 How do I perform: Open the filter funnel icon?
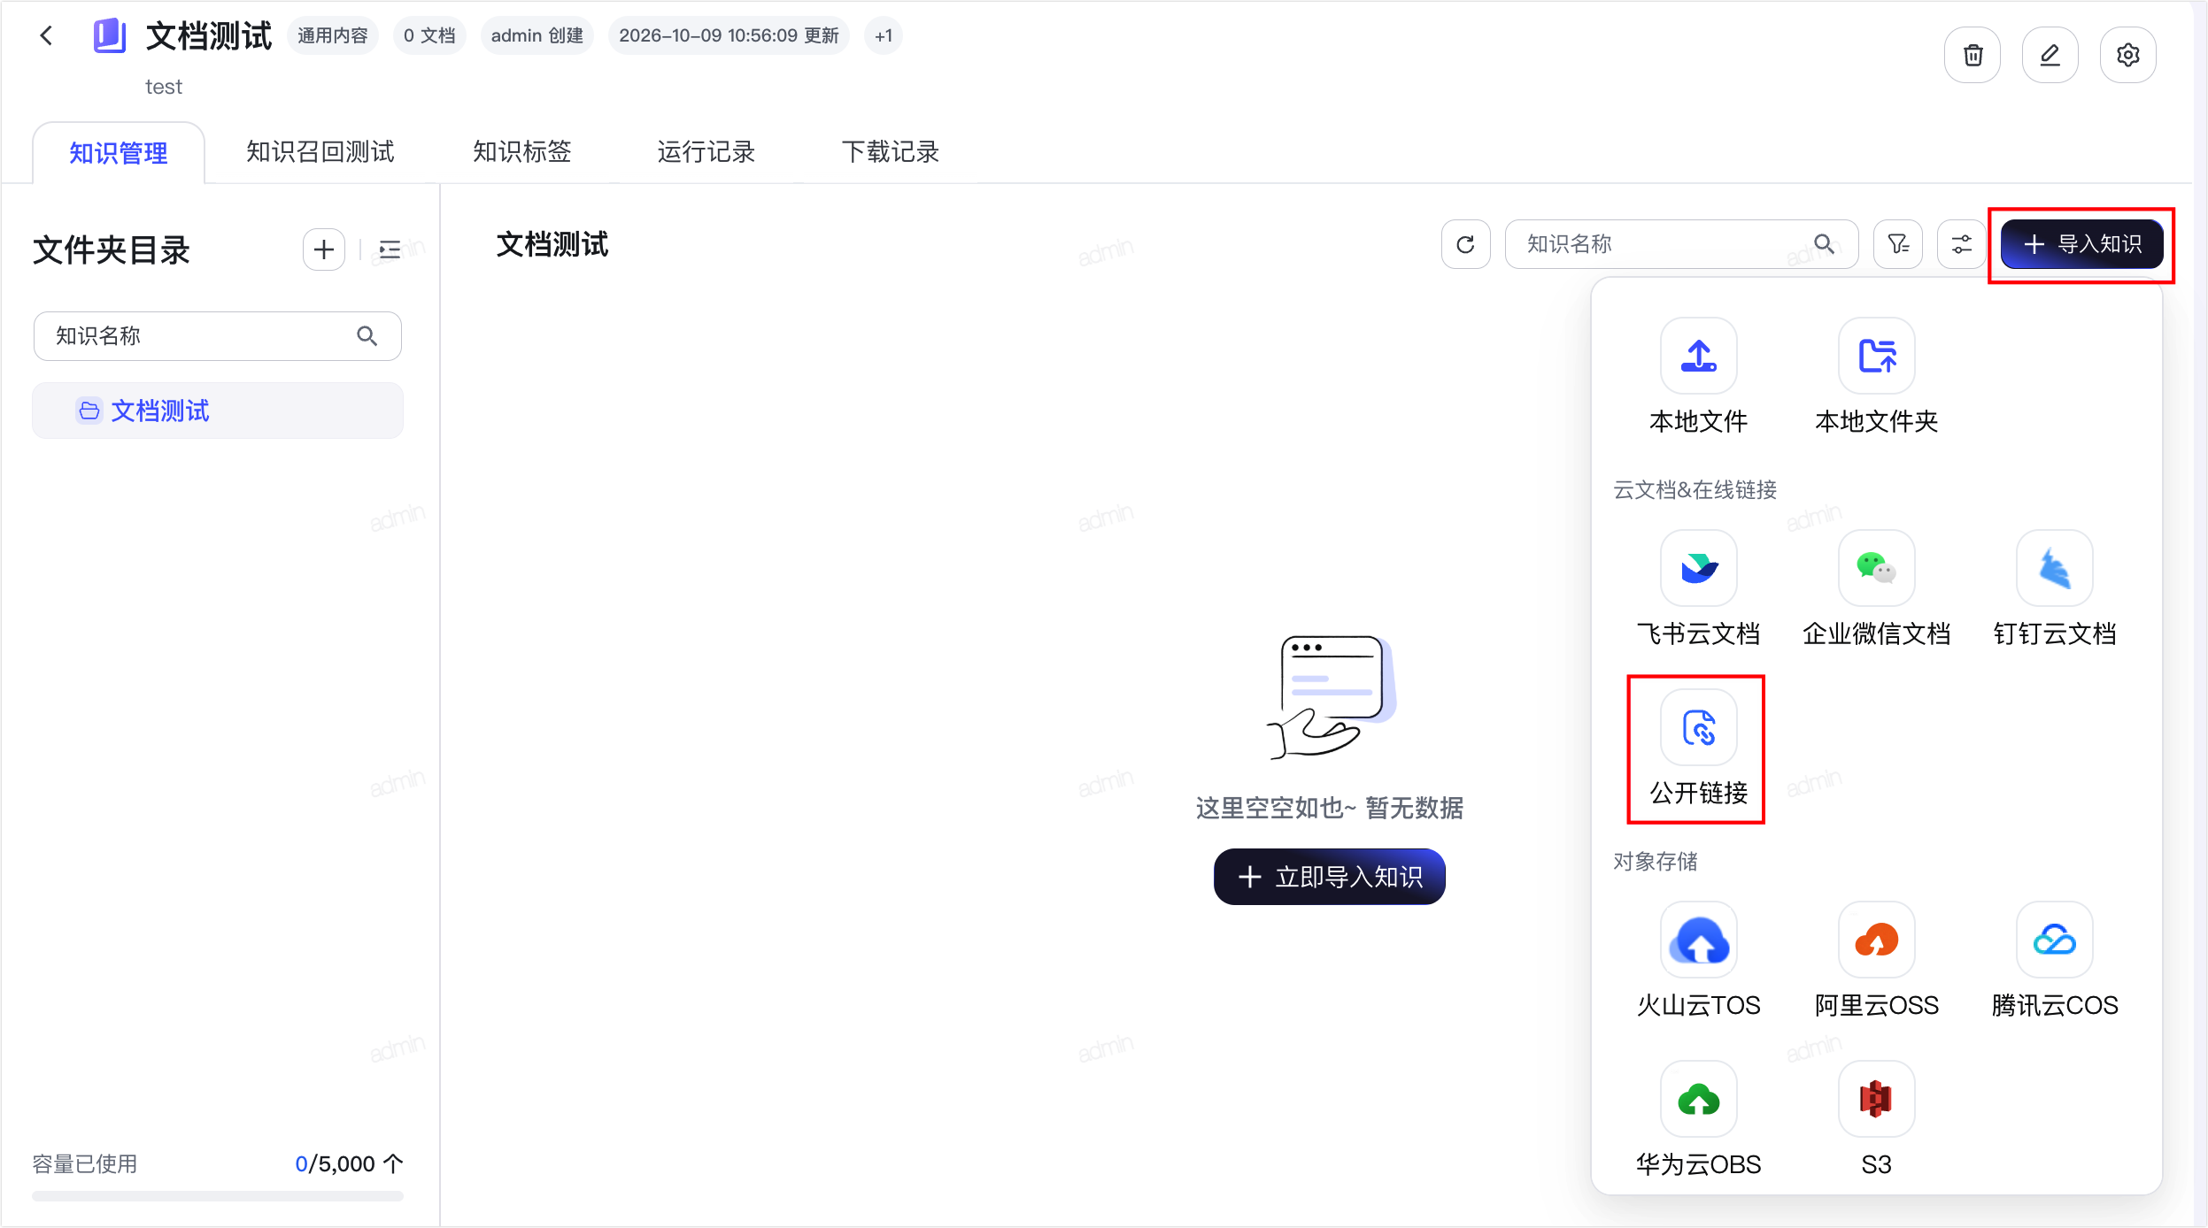(x=1897, y=244)
